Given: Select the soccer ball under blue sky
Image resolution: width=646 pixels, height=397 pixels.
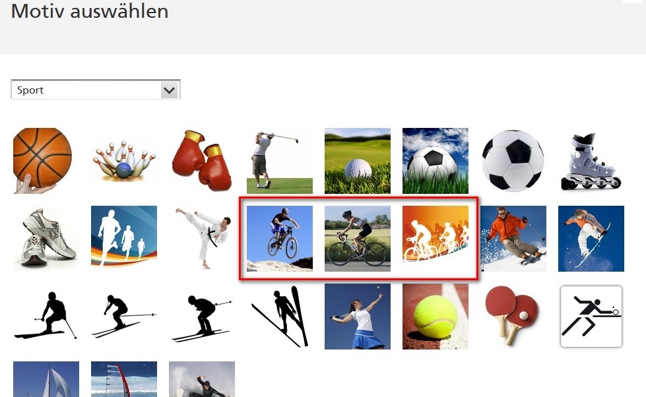Looking at the screenshot, I should coord(436,161).
